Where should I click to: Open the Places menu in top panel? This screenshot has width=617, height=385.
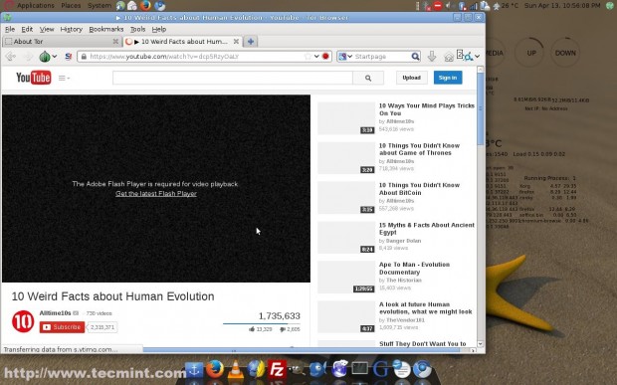[x=71, y=6]
